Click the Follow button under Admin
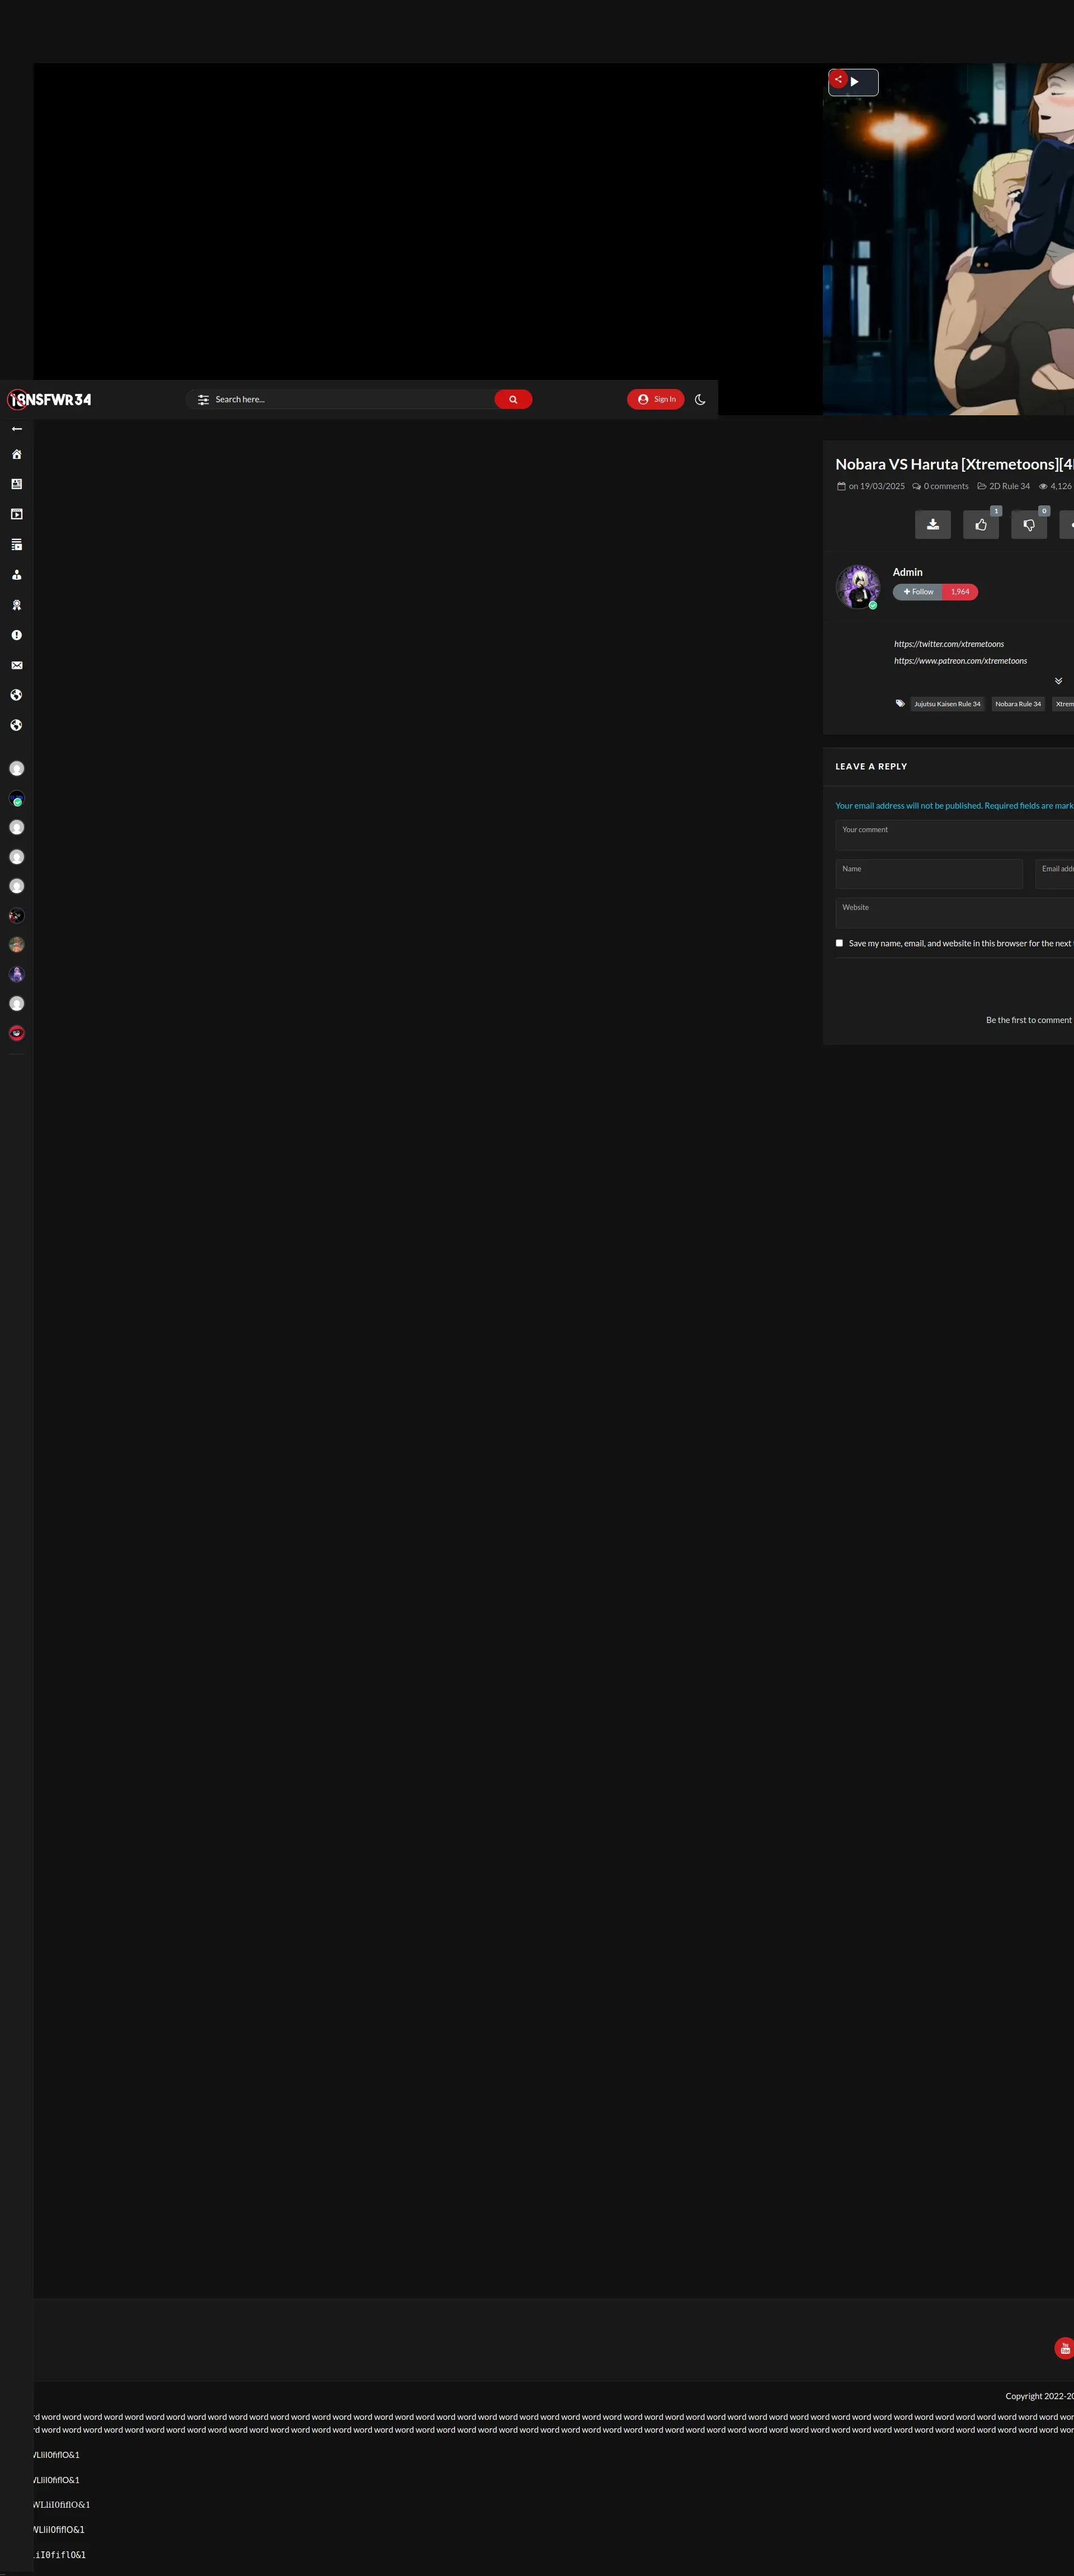1074x2576 pixels. click(918, 592)
